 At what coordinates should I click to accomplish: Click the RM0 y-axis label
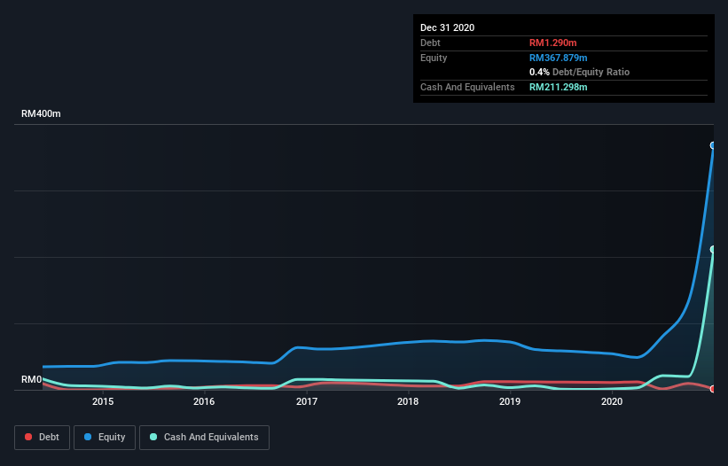pos(32,379)
